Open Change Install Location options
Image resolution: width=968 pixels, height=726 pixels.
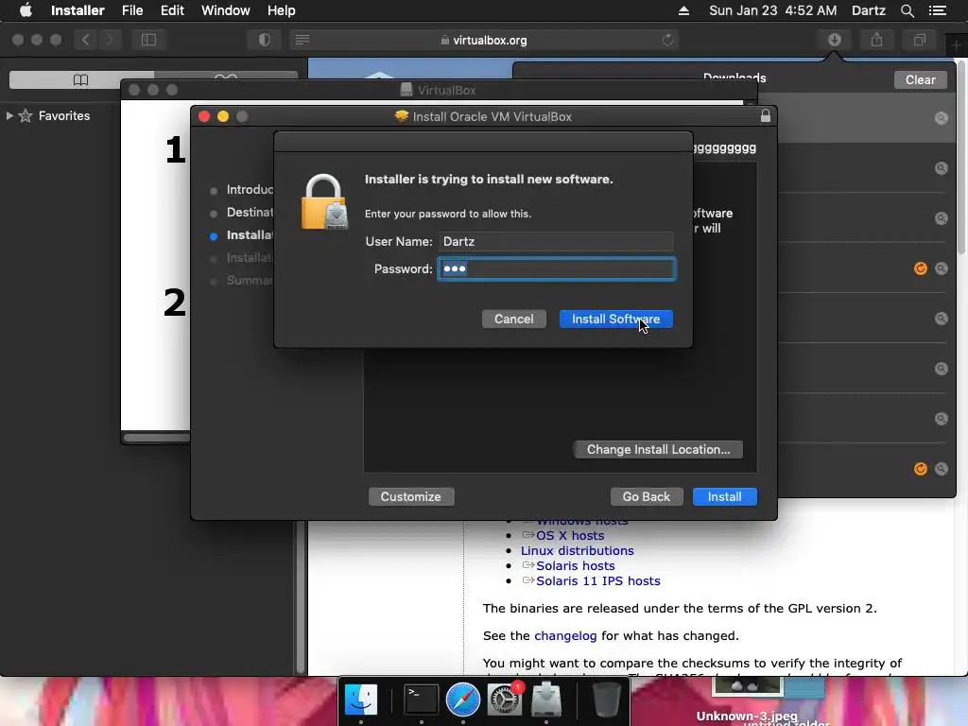pos(658,449)
